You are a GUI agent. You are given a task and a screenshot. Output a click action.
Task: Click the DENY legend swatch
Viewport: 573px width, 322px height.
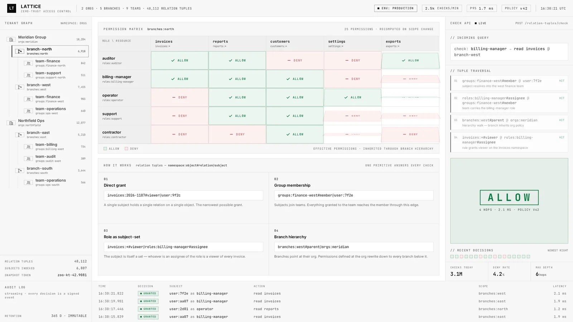pyautogui.click(x=126, y=148)
